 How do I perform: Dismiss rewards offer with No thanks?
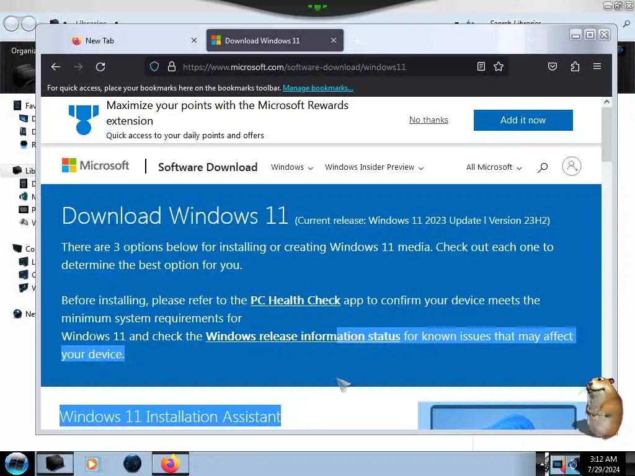pos(429,120)
